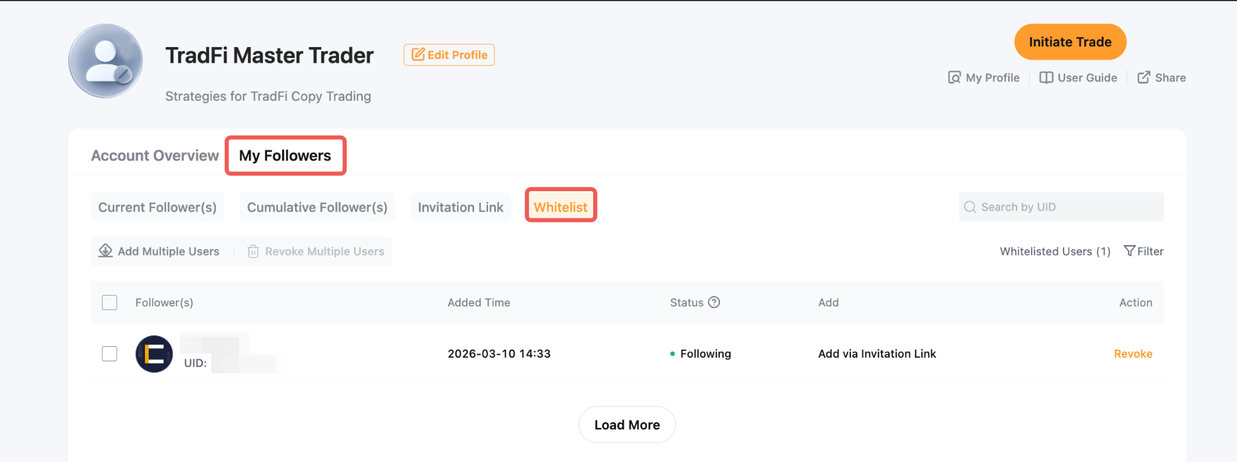Image resolution: width=1237 pixels, height=462 pixels.
Task: Show the Current Follower(s) list
Action: pyautogui.click(x=157, y=207)
